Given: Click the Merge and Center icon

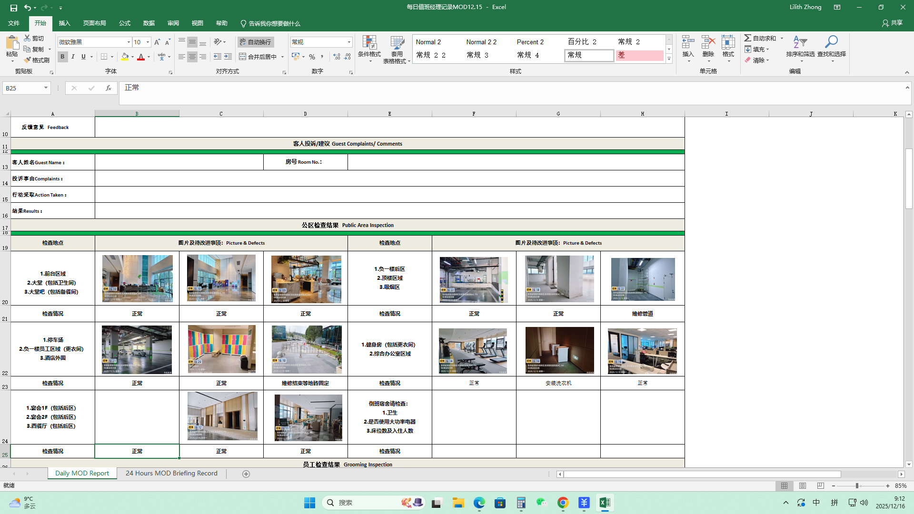Looking at the screenshot, I should (x=243, y=57).
